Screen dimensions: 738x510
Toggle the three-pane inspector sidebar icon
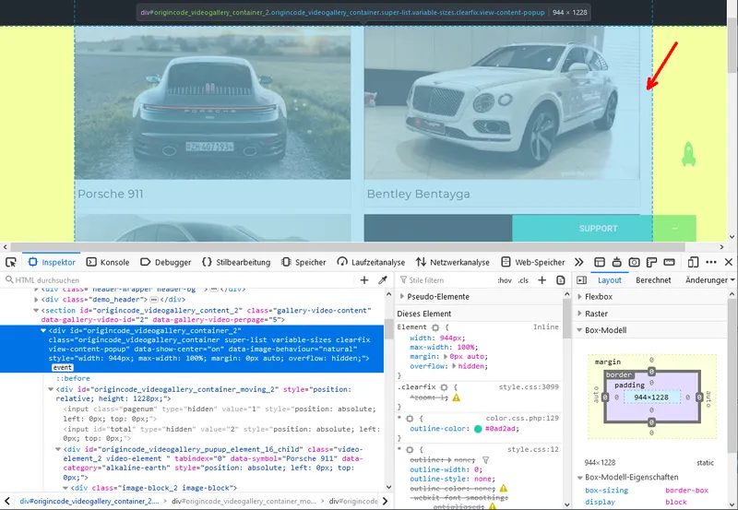tap(582, 280)
